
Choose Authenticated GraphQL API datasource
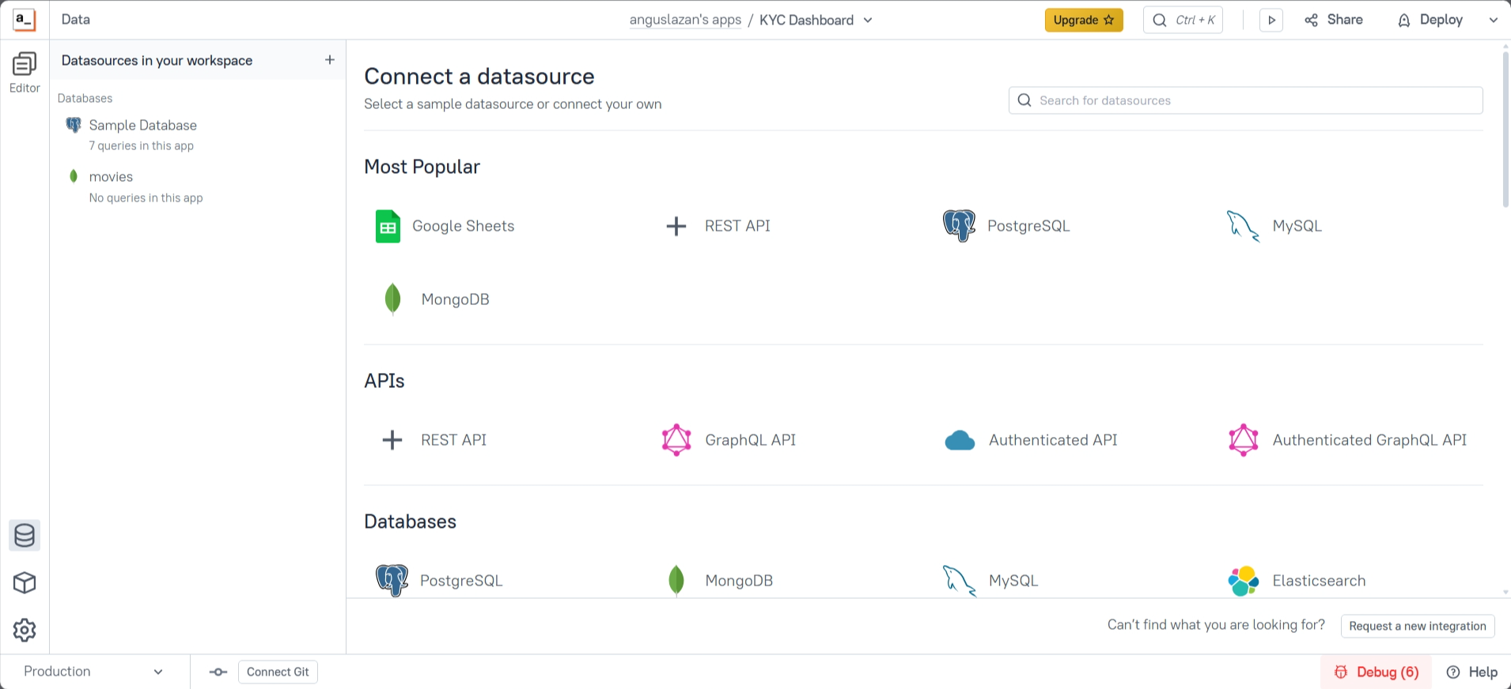[x=1347, y=440]
